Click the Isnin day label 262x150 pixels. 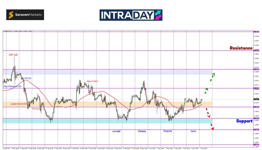coord(193,131)
